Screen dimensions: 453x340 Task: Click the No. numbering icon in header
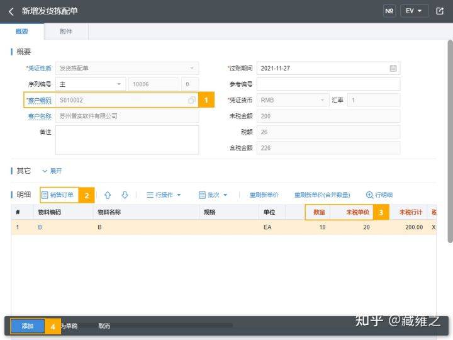(x=389, y=11)
